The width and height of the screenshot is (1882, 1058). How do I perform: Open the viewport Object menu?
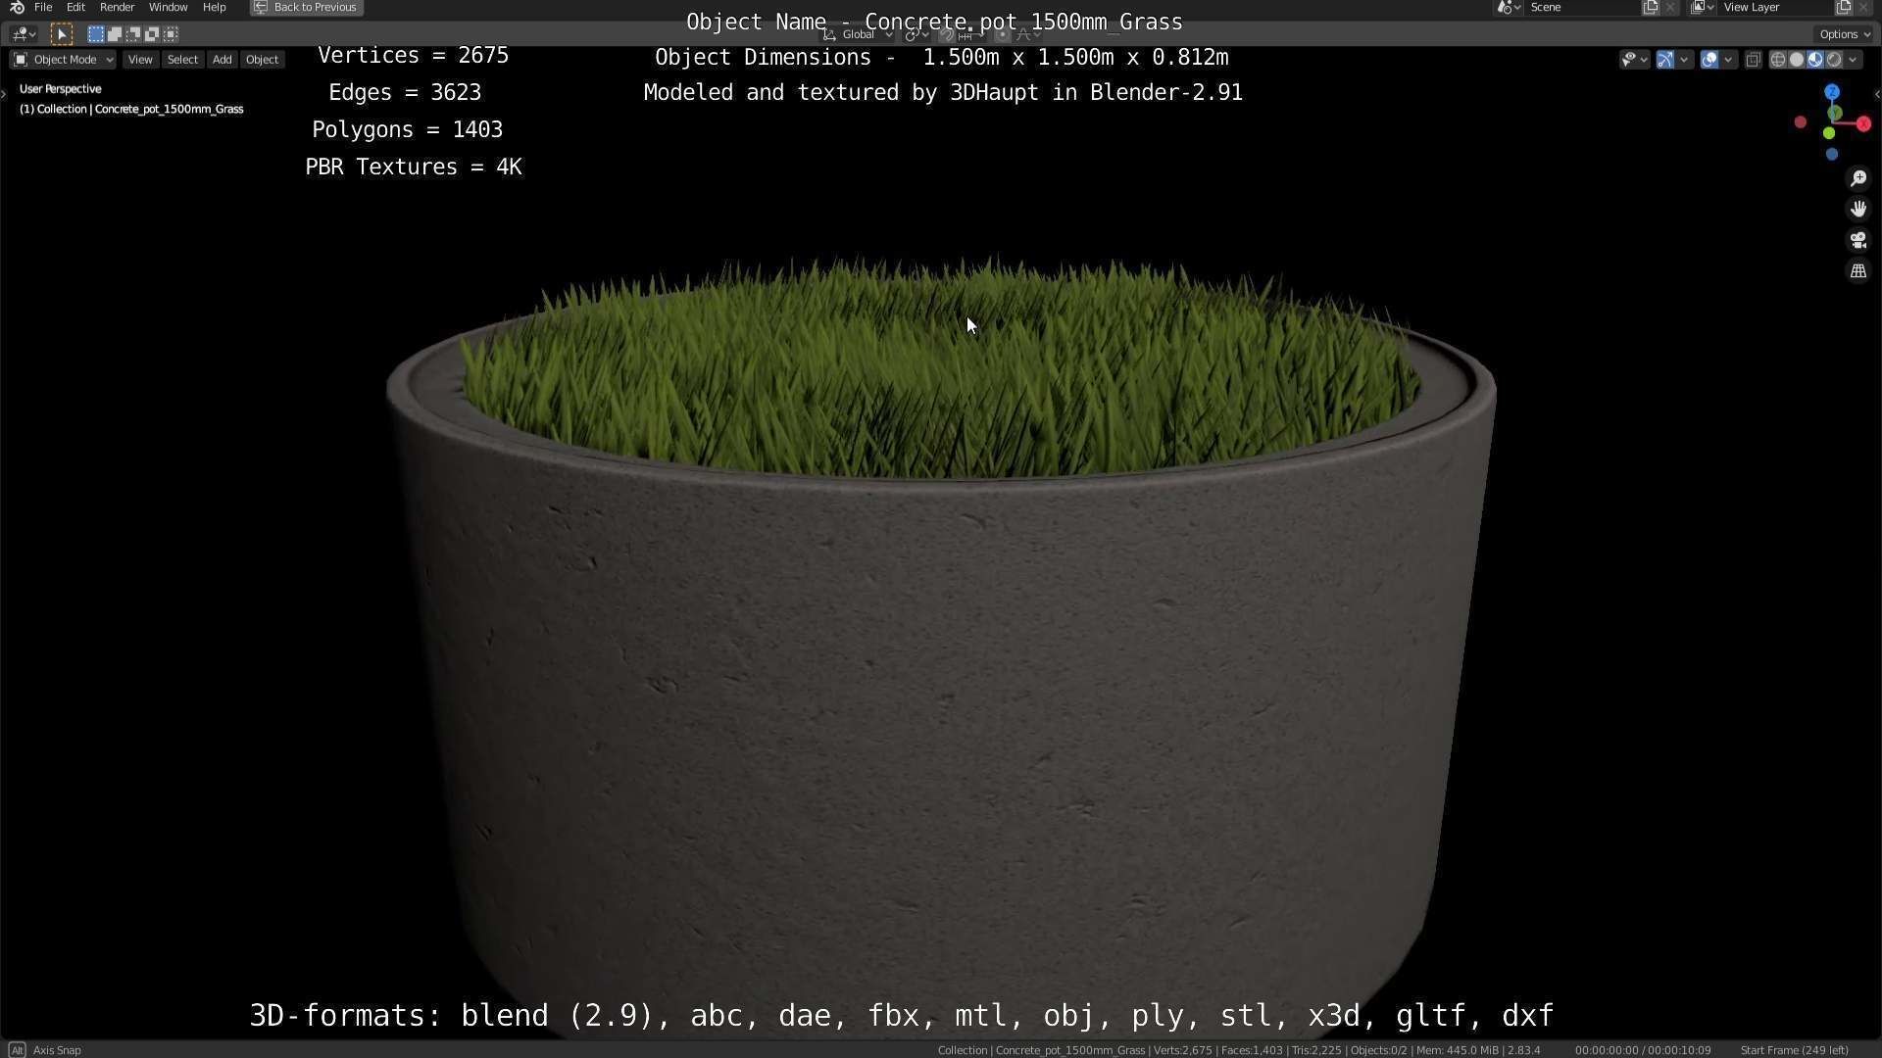[x=262, y=60]
